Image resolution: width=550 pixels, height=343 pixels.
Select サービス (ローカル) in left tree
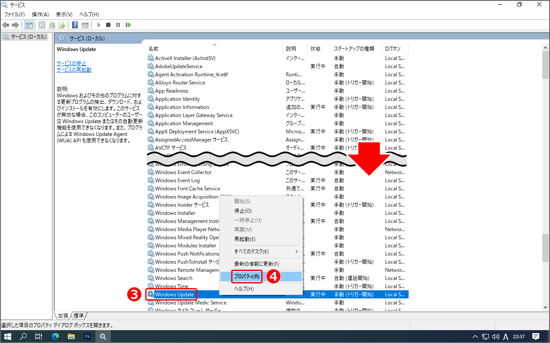(24, 37)
